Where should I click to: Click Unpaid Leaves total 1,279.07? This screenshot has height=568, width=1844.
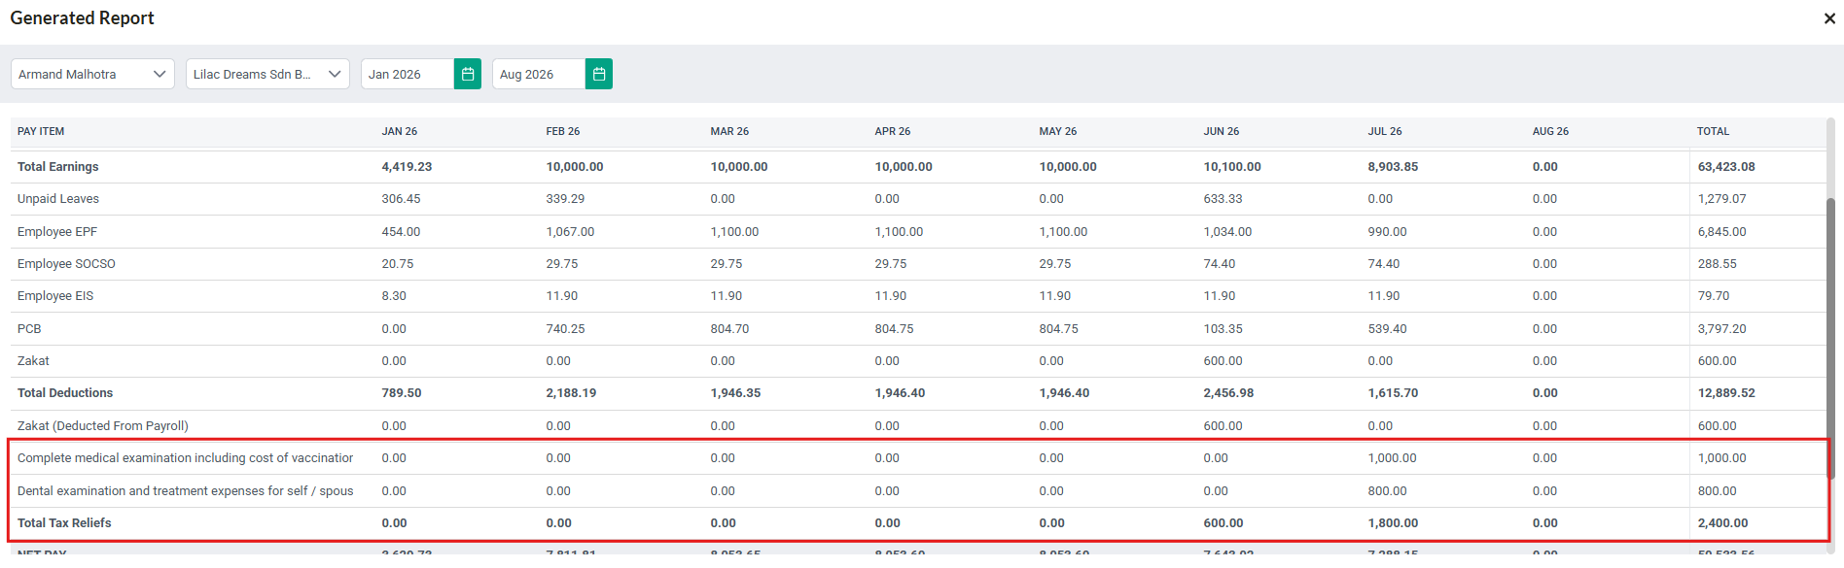point(1721,199)
